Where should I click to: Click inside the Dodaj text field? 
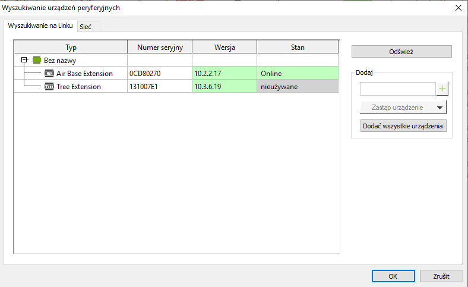click(x=397, y=89)
